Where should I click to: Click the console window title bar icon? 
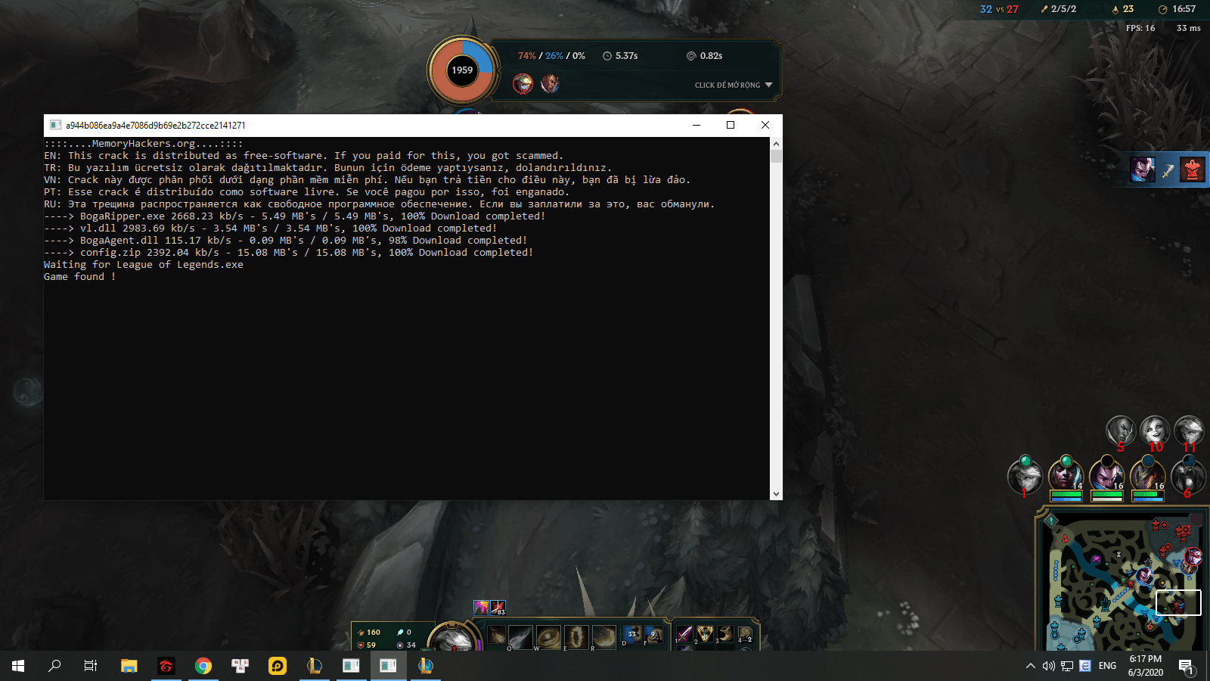55,125
